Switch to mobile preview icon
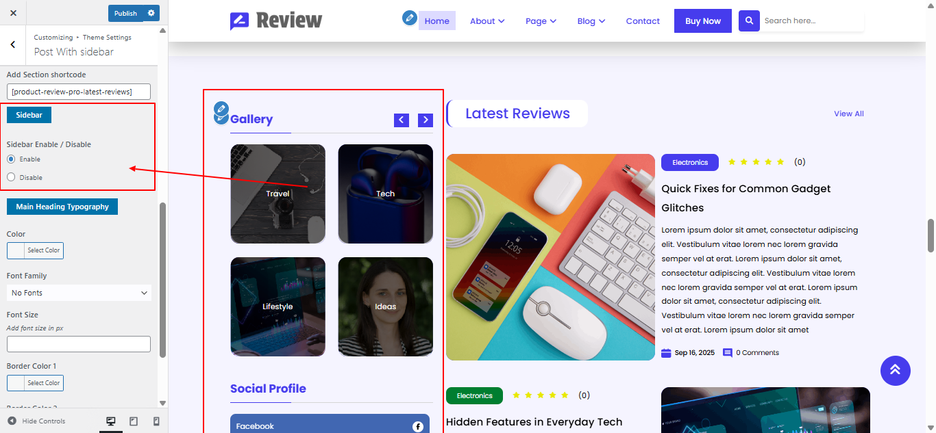This screenshot has width=936, height=433. [x=156, y=421]
